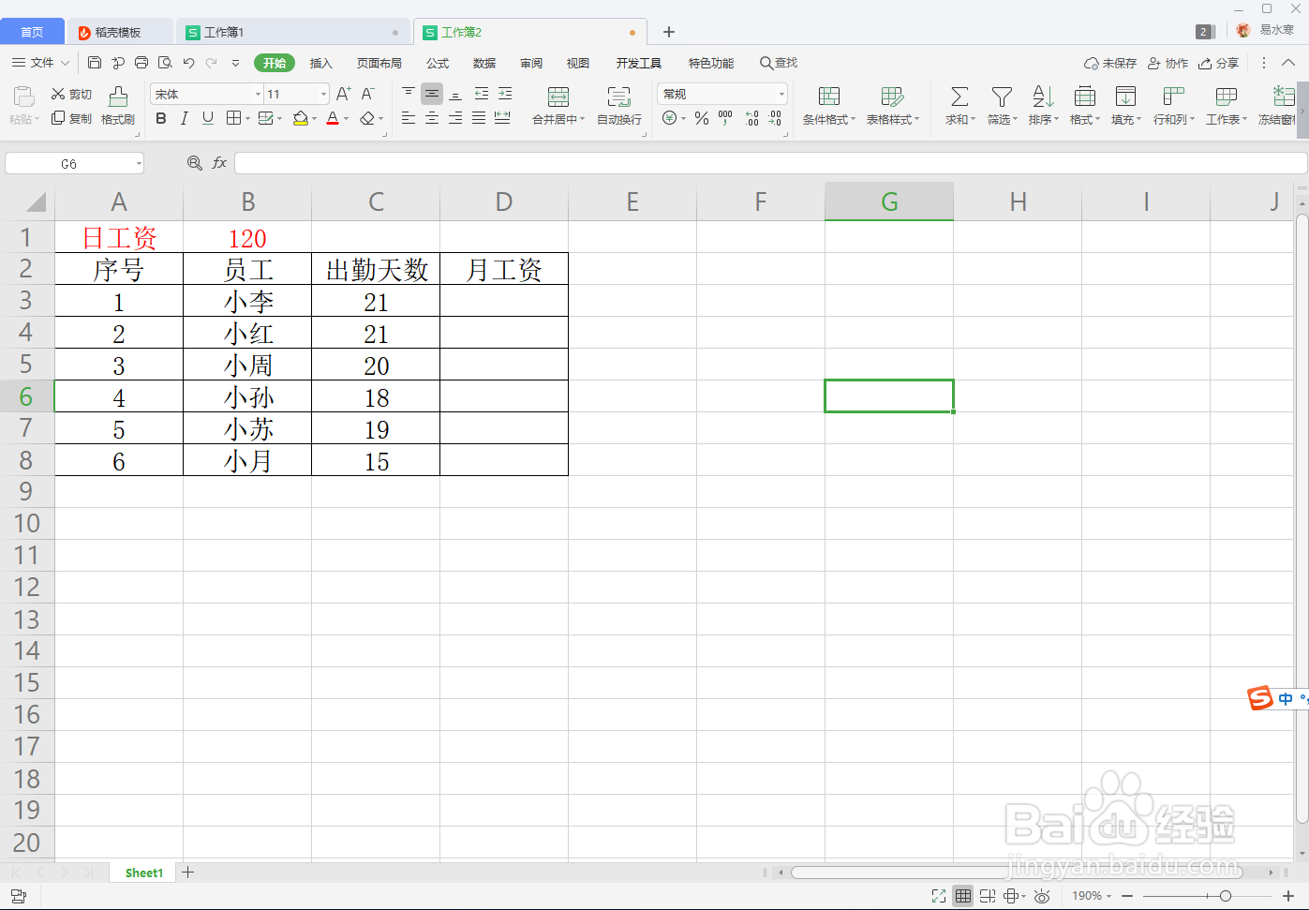
Task: Click the zoom slider handle
Action: coord(1226,896)
